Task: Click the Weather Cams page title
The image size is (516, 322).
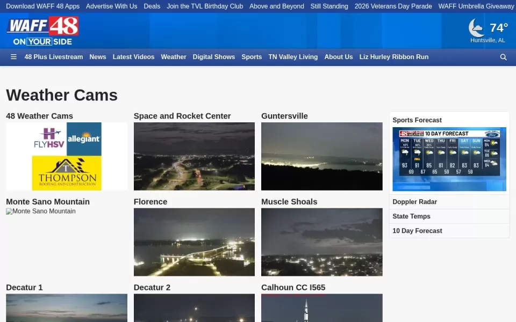Action: click(x=62, y=96)
